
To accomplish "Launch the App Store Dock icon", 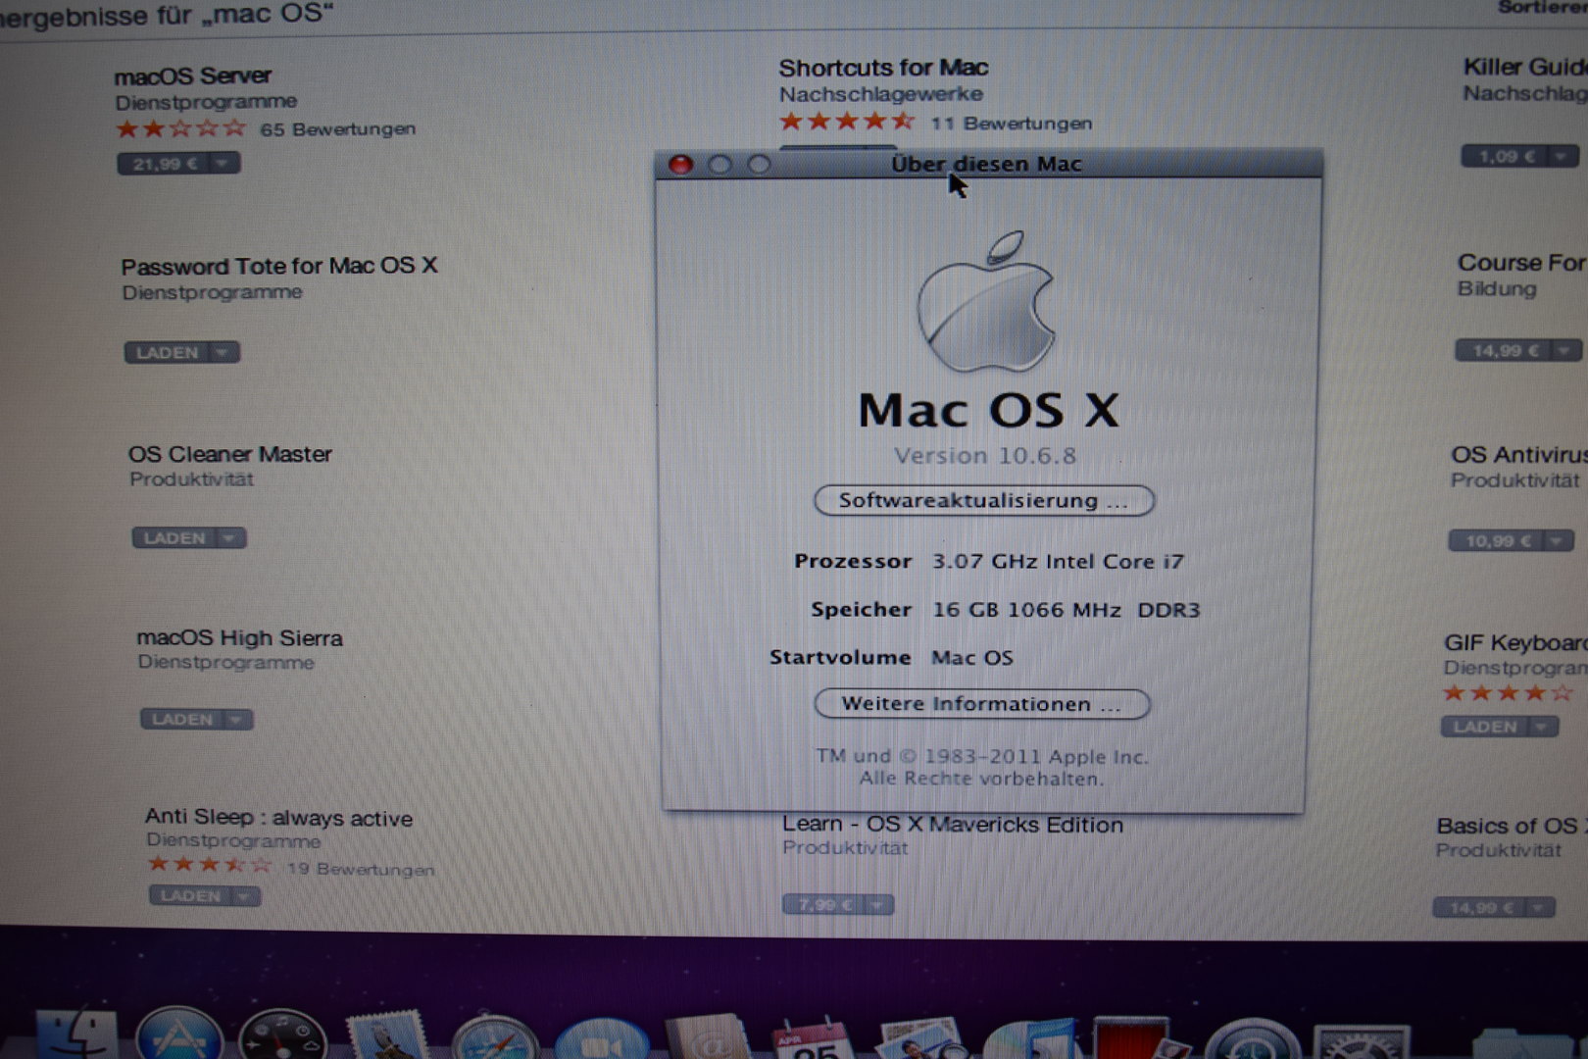I will click(x=178, y=1034).
